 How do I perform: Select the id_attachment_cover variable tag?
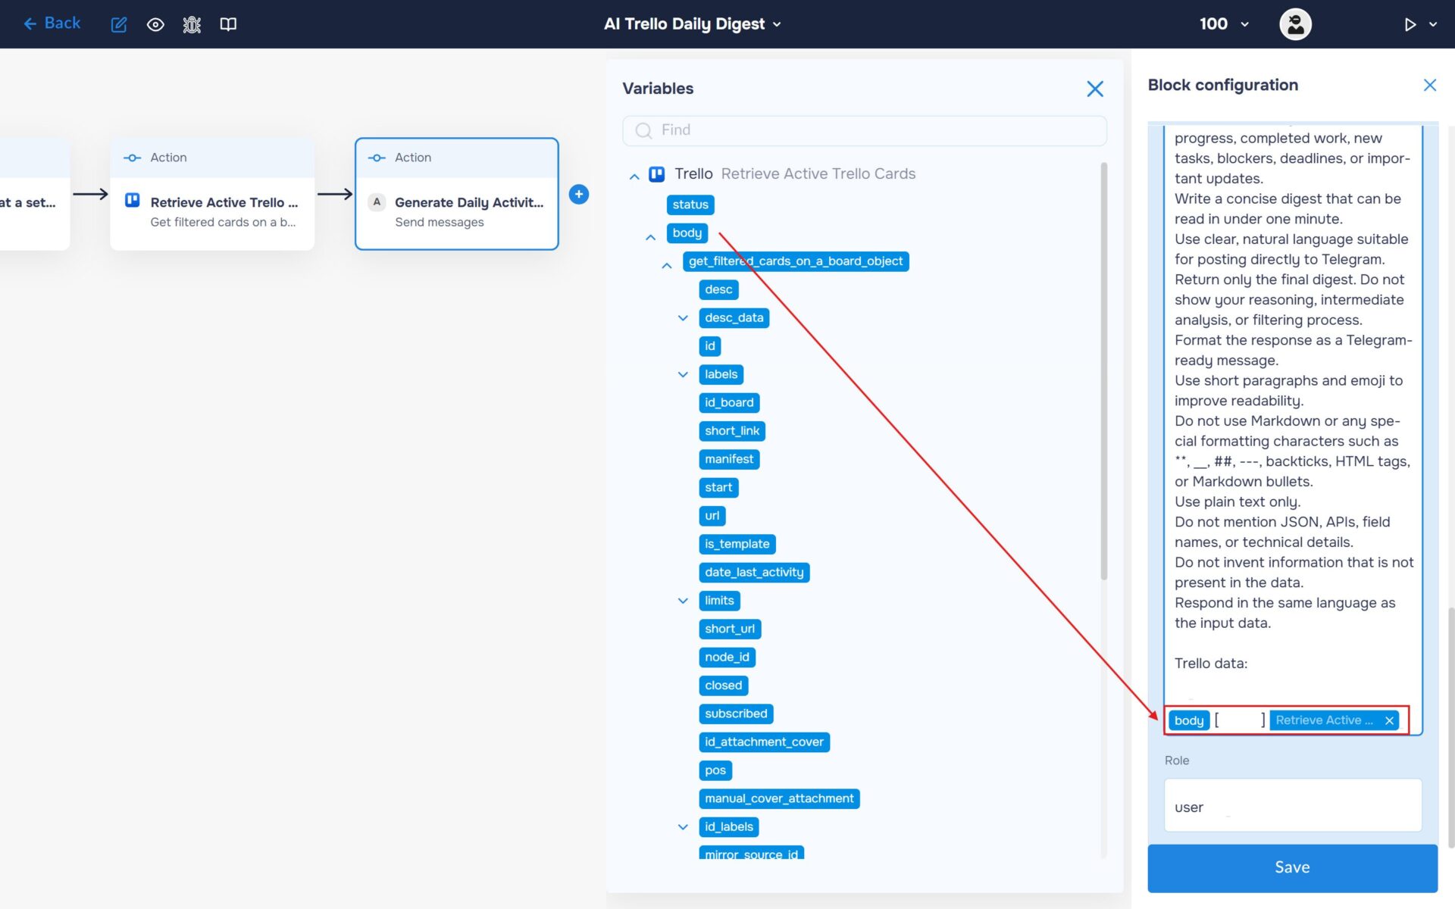(x=764, y=742)
